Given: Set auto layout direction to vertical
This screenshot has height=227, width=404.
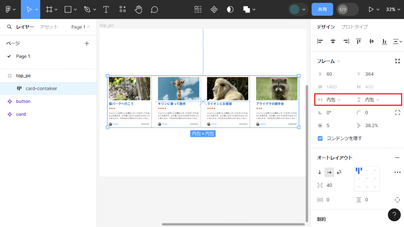Looking at the screenshot, I should point(319,172).
